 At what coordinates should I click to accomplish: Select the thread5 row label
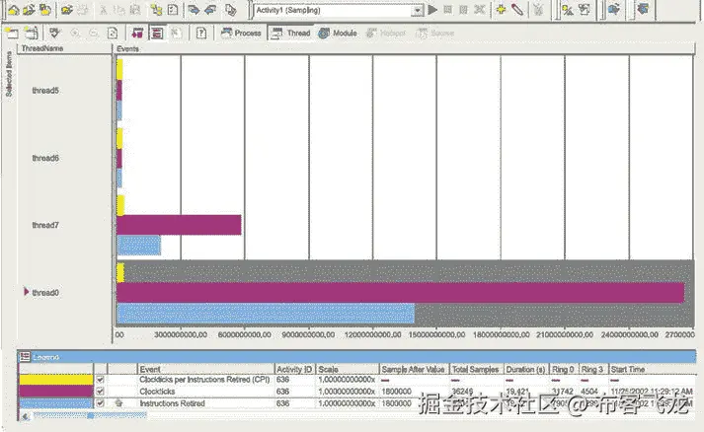(x=45, y=91)
